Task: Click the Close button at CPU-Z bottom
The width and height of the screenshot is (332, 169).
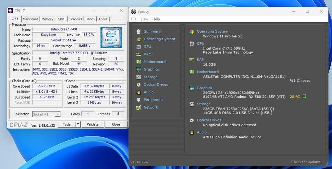Action: [x=116, y=124]
